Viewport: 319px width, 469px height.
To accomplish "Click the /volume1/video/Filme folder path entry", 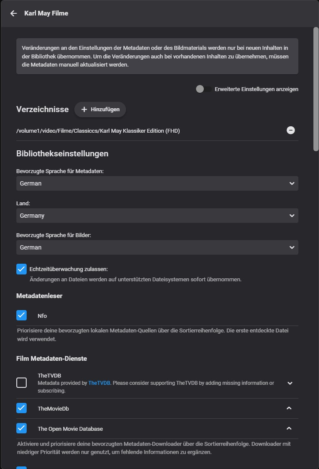I will (x=98, y=131).
